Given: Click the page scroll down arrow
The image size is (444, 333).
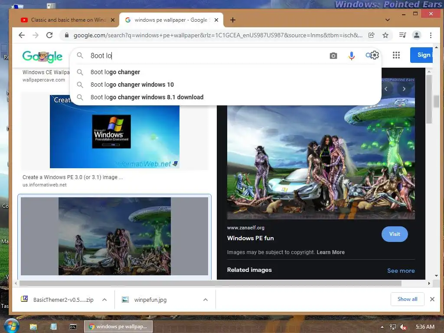Looking at the screenshot, I should [x=436, y=275].
